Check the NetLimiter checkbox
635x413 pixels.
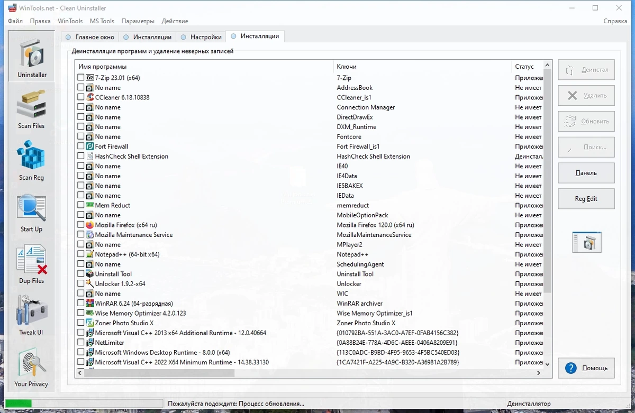coord(81,343)
